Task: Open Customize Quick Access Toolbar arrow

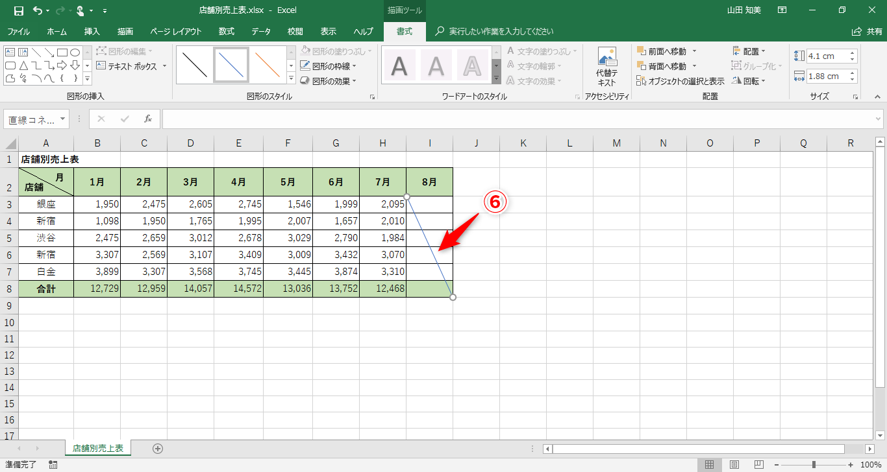Action: click(105, 11)
